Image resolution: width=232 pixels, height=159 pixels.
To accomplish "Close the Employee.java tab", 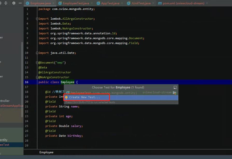I will click(53, 3).
